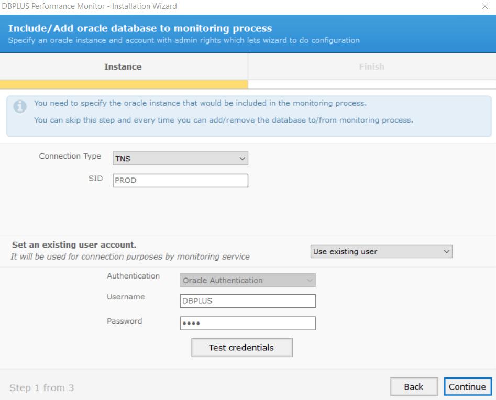Click the 'You need to specify the oracle instance' text
Viewport: 496px width, 400px height.
click(x=200, y=103)
